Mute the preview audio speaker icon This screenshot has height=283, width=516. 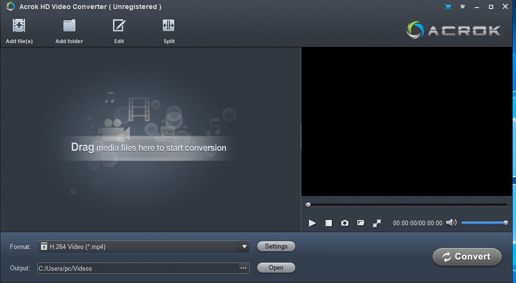point(451,223)
